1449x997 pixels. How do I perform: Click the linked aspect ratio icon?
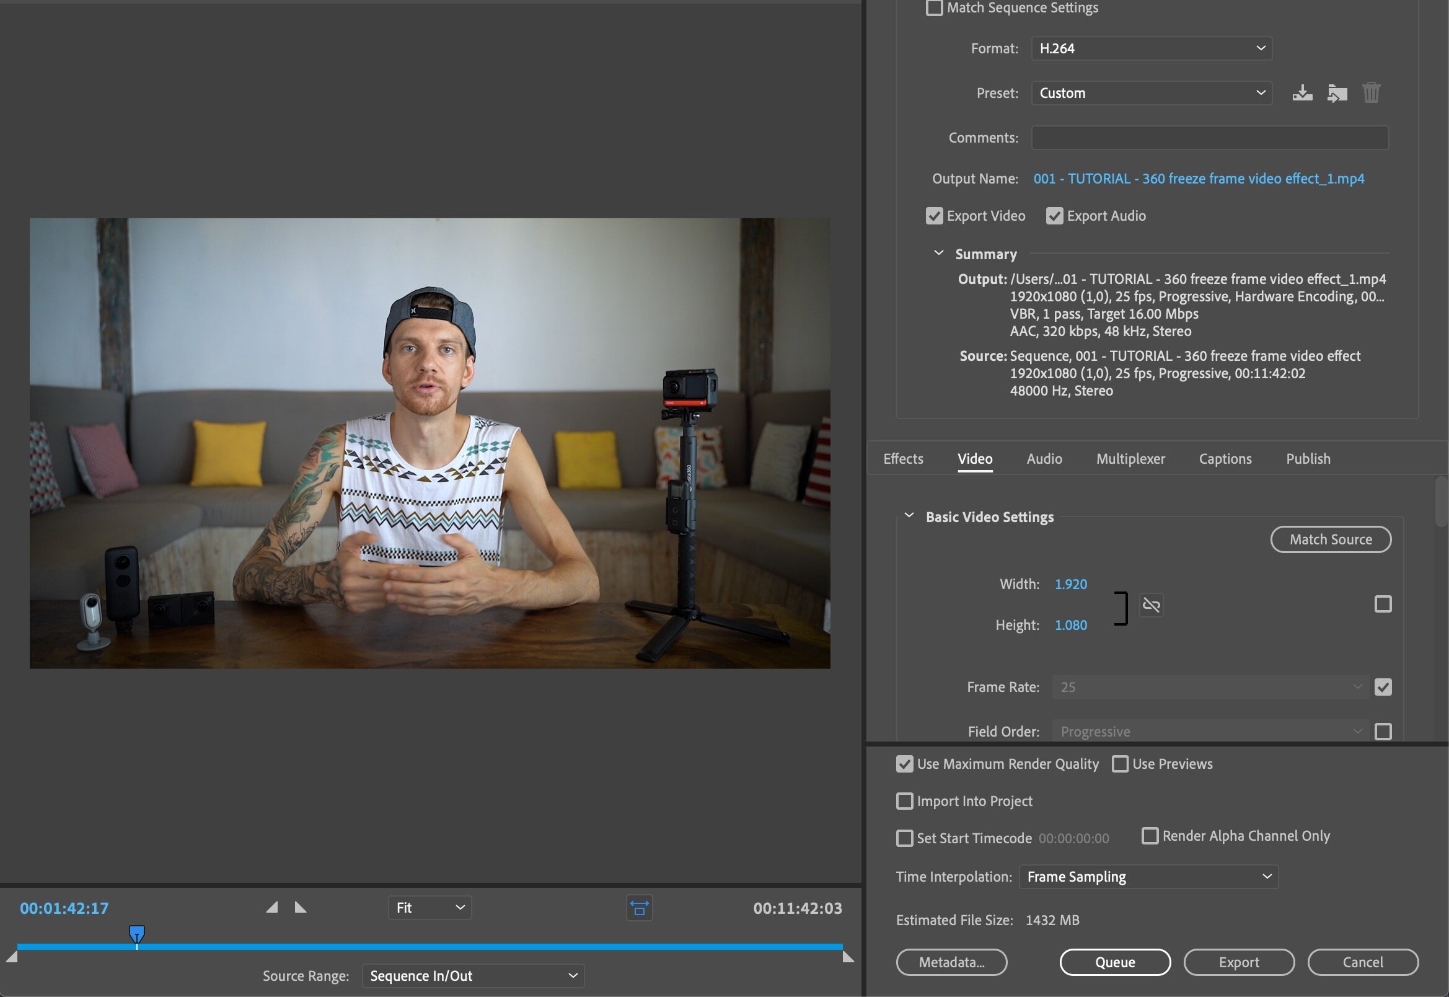[x=1151, y=603]
